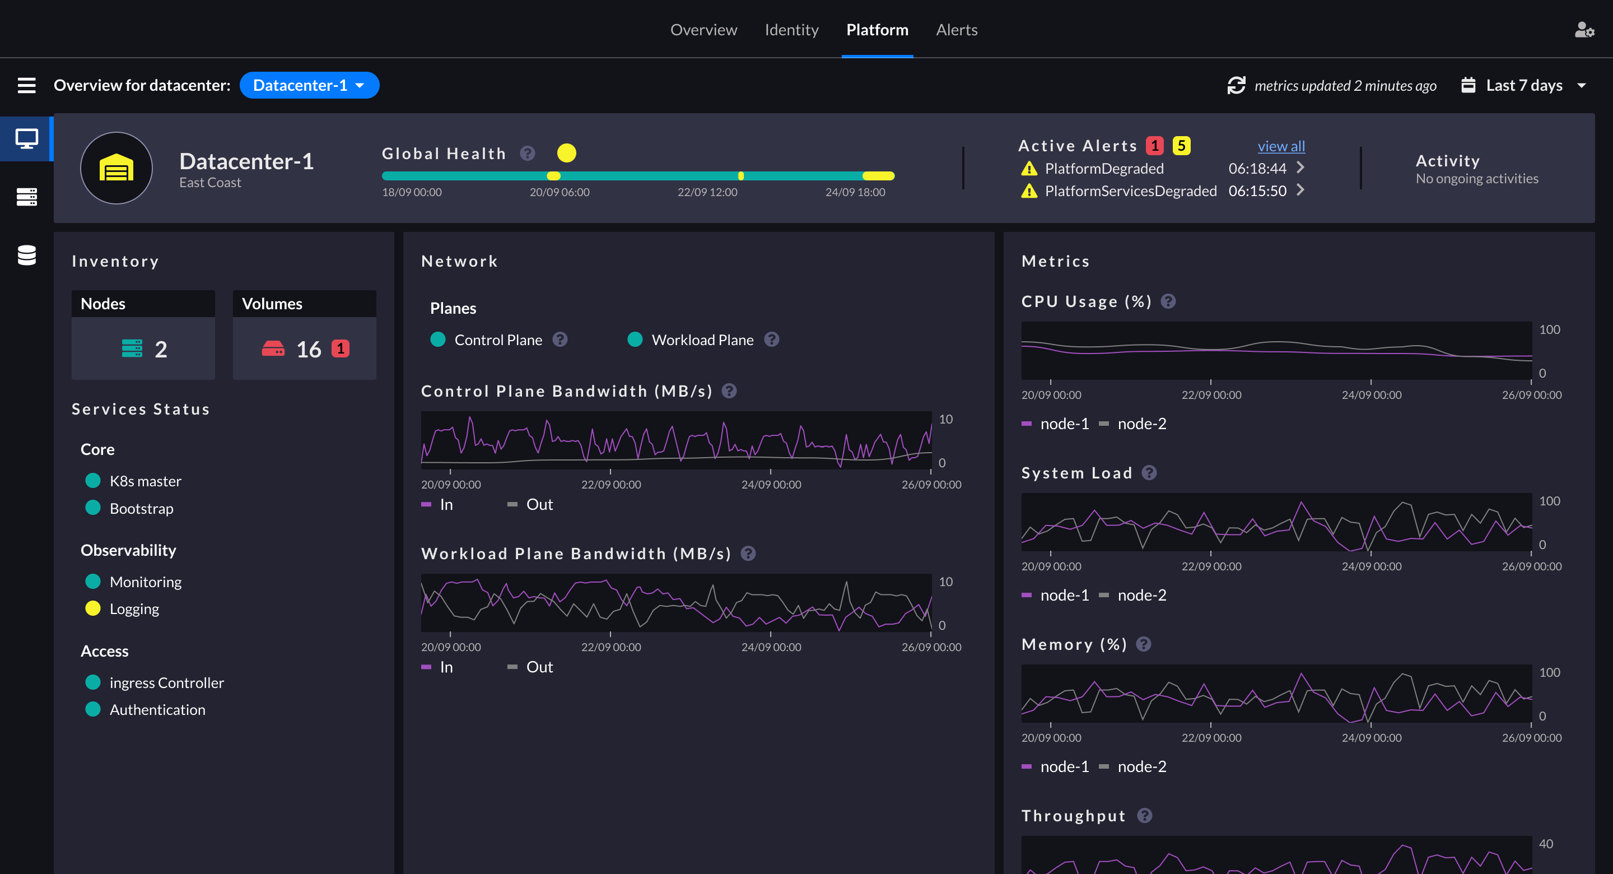
Task: Toggle node-2 in the Memory legend
Action: pos(1132,766)
